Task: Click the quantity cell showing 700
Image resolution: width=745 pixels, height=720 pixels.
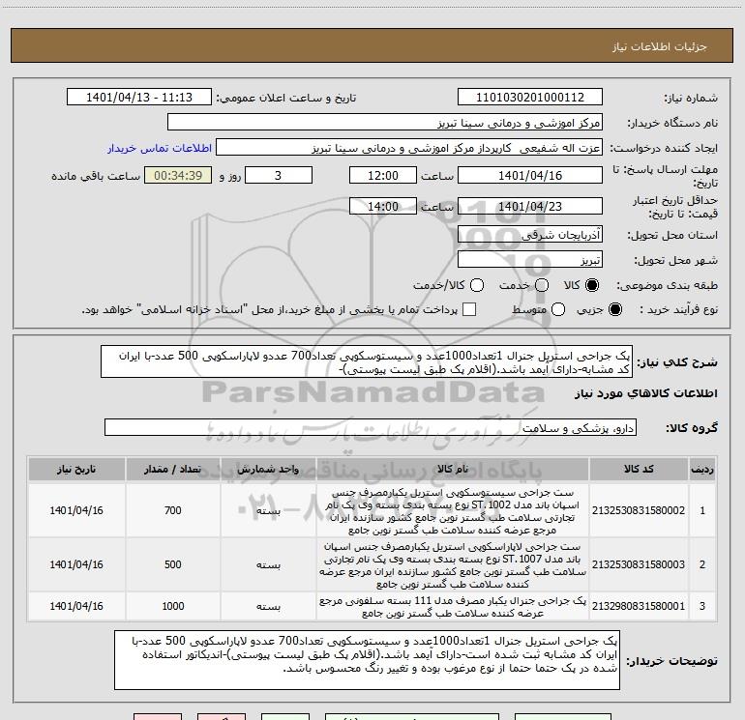Action: click(173, 510)
